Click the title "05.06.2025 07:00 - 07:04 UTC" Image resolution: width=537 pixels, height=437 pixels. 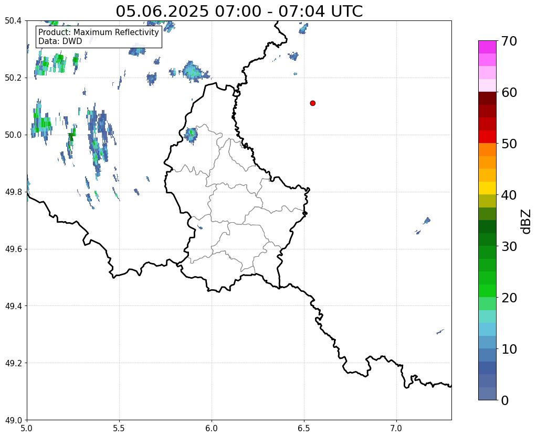239,12
